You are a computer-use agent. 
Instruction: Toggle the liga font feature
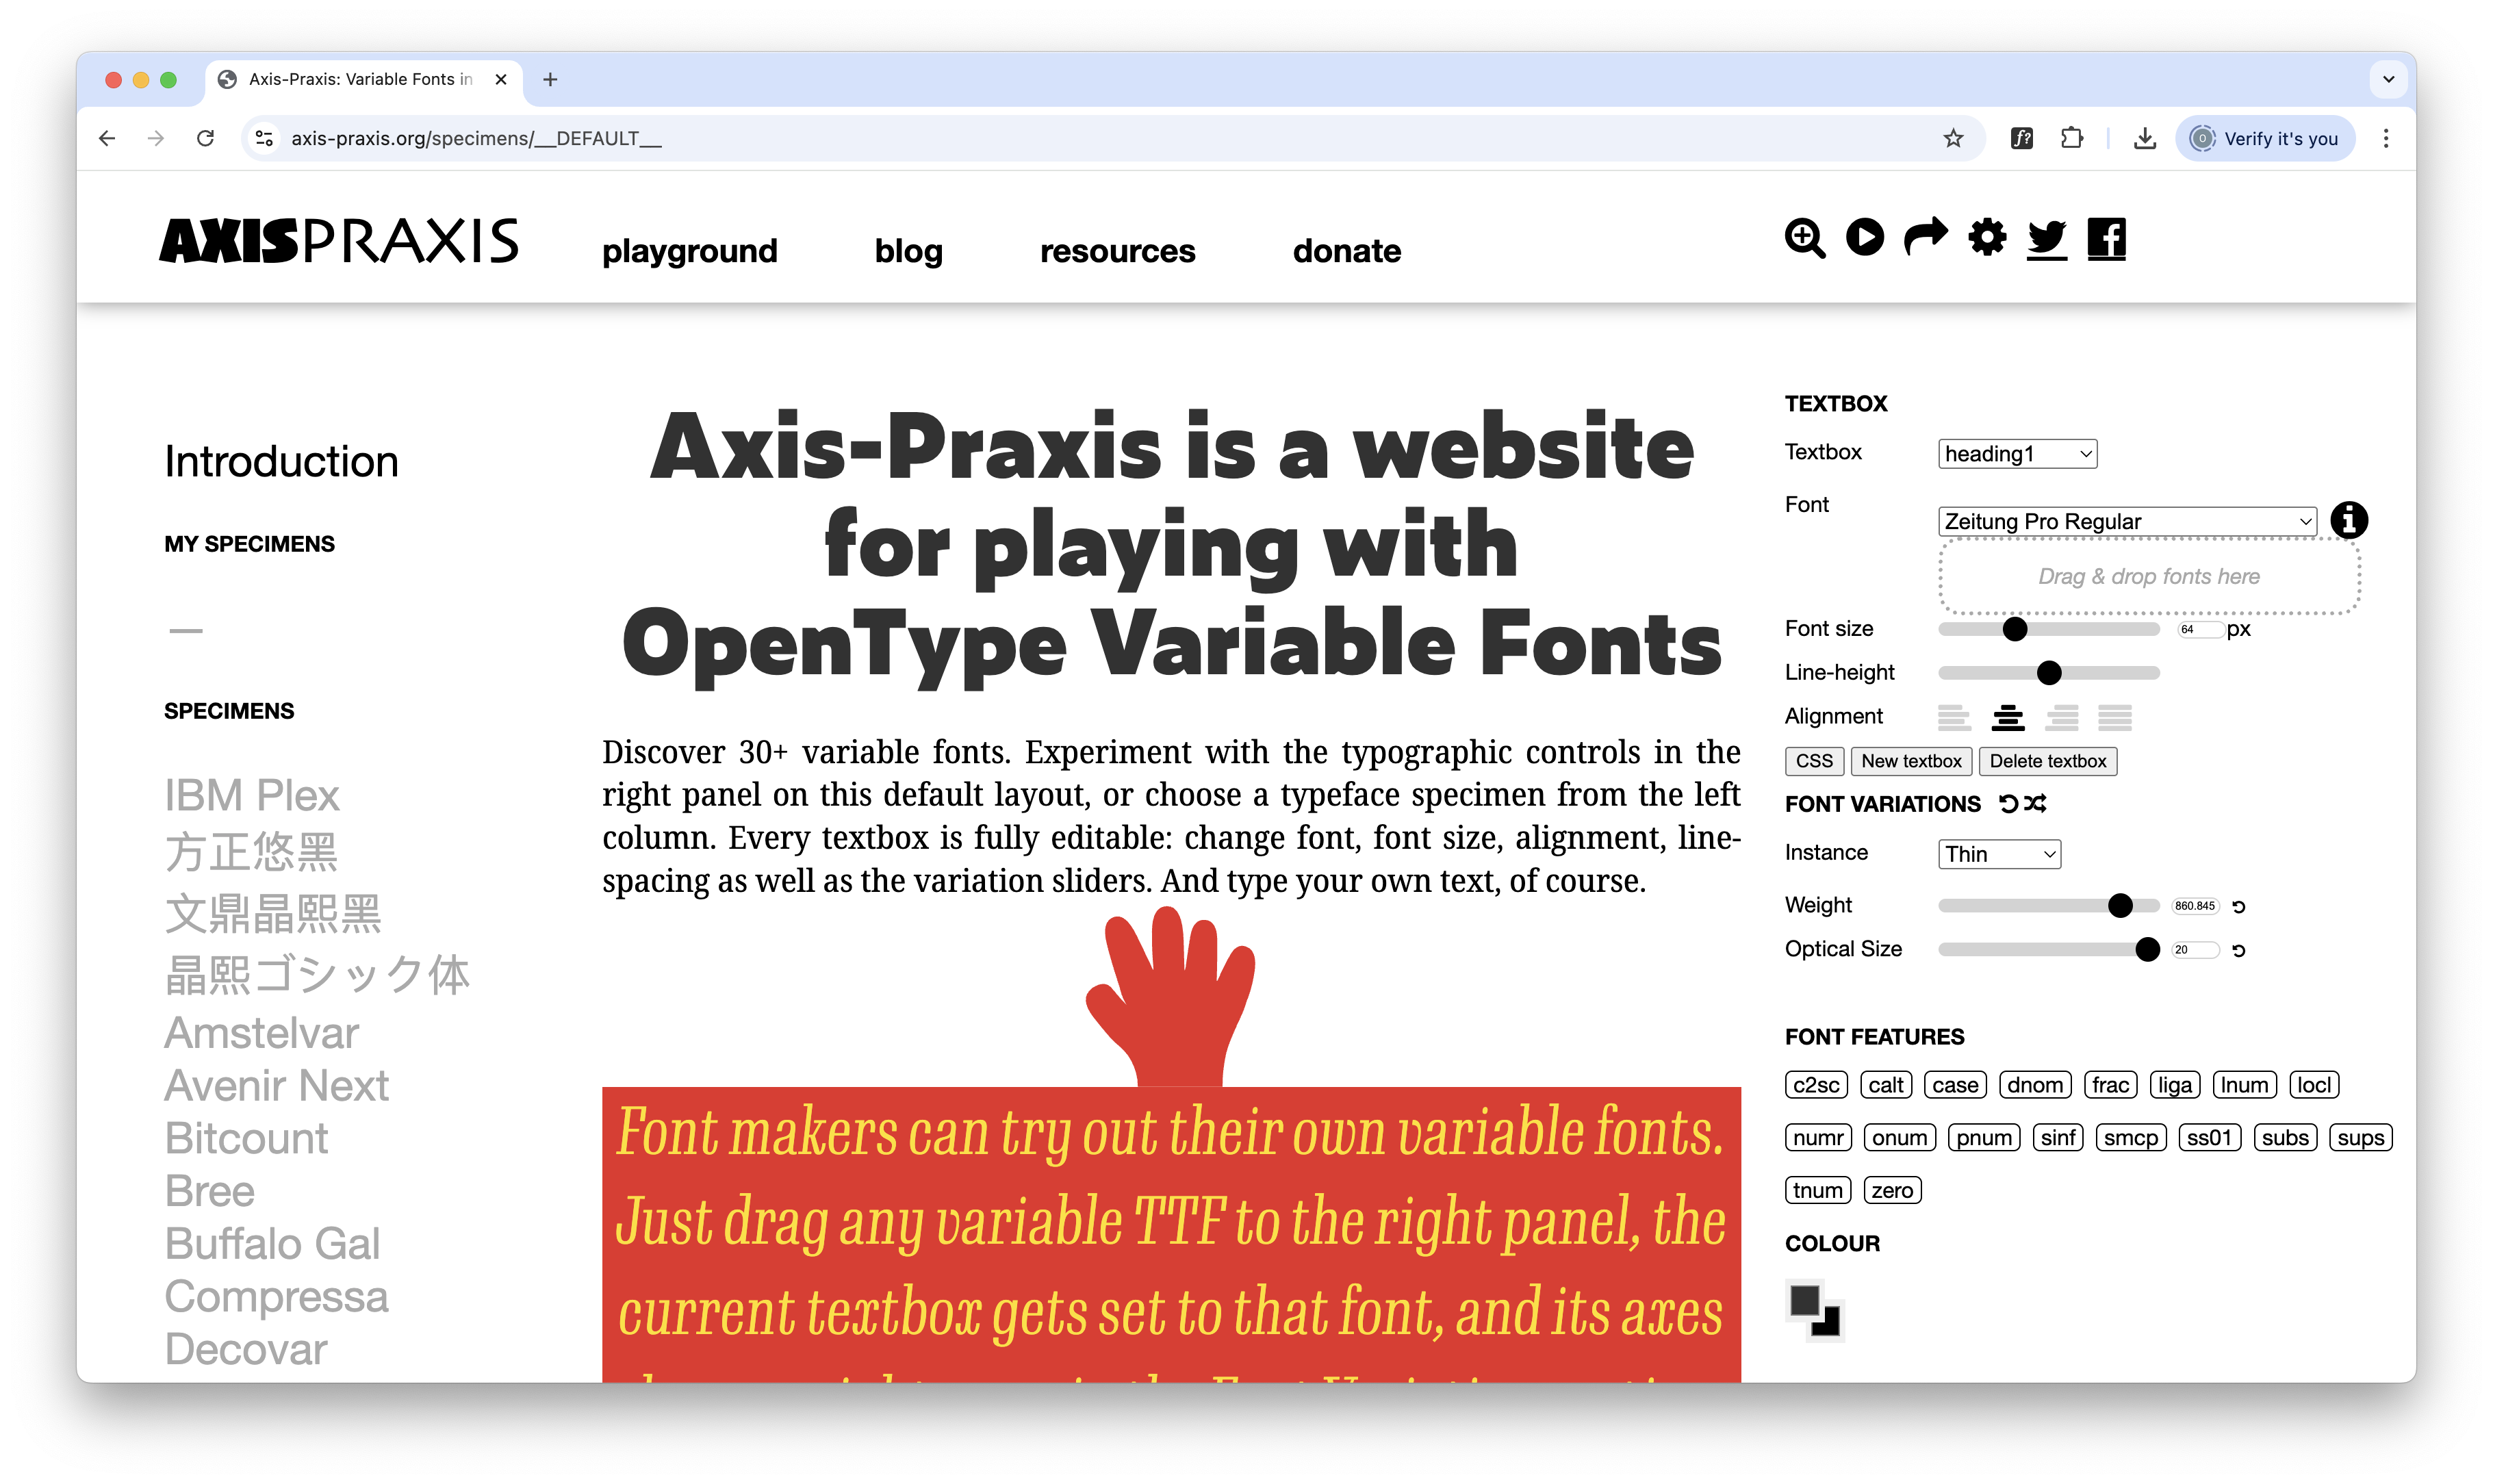[x=2174, y=1085]
